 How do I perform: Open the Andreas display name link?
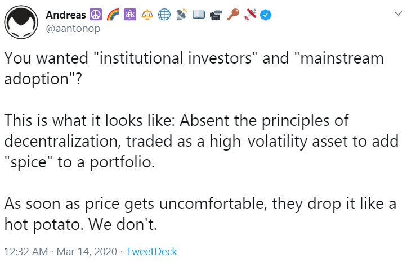click(x=66, y=15)
